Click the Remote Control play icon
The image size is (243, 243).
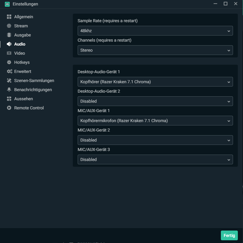click(x=9, y=108)
